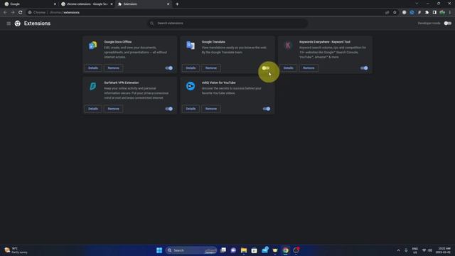Click the Google Translate extension icon

[x=191, y=46]
